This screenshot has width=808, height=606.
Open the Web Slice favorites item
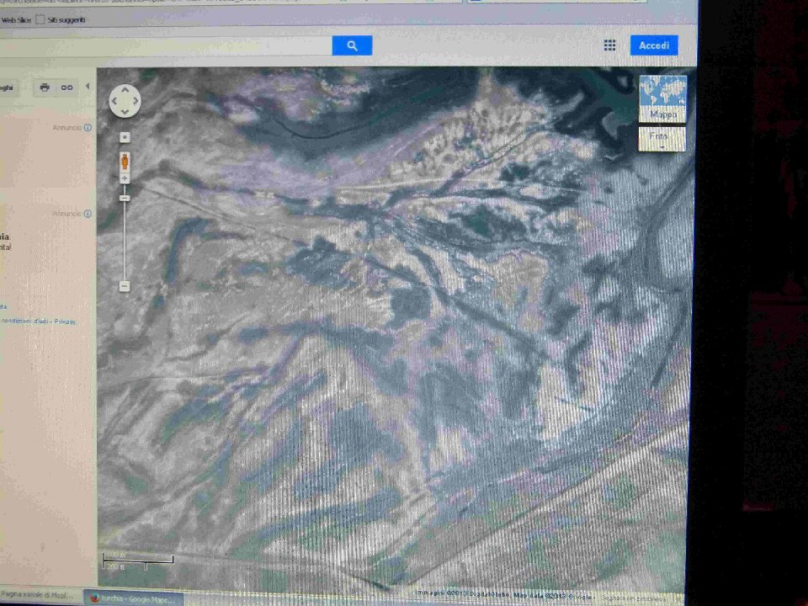coord(16,20)
